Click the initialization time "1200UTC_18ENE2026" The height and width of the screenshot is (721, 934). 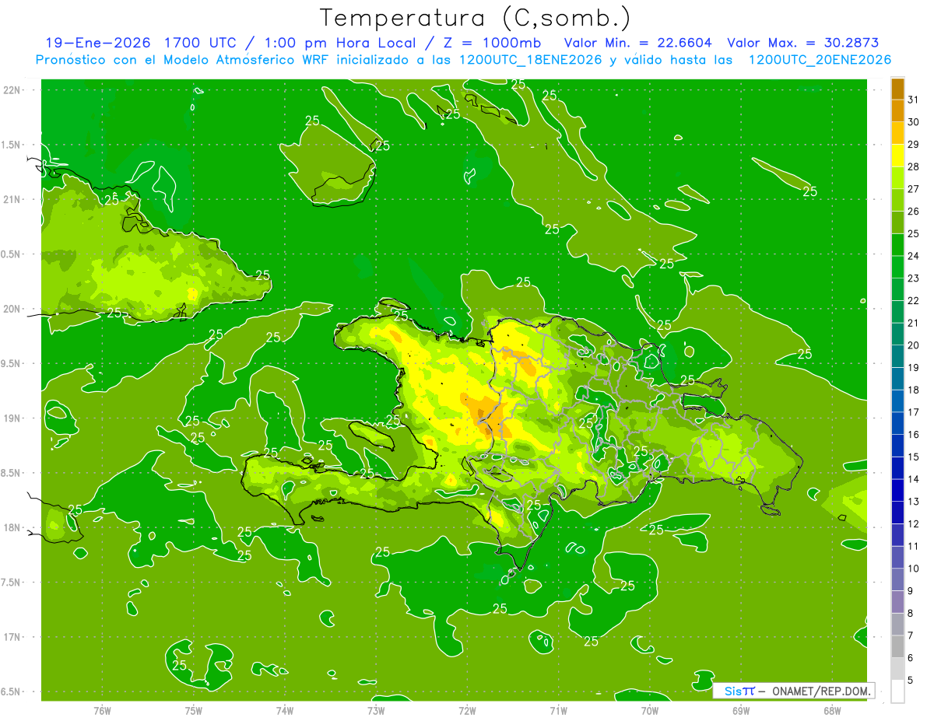530,60
